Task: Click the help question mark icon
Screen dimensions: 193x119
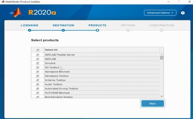Action: 183,13
